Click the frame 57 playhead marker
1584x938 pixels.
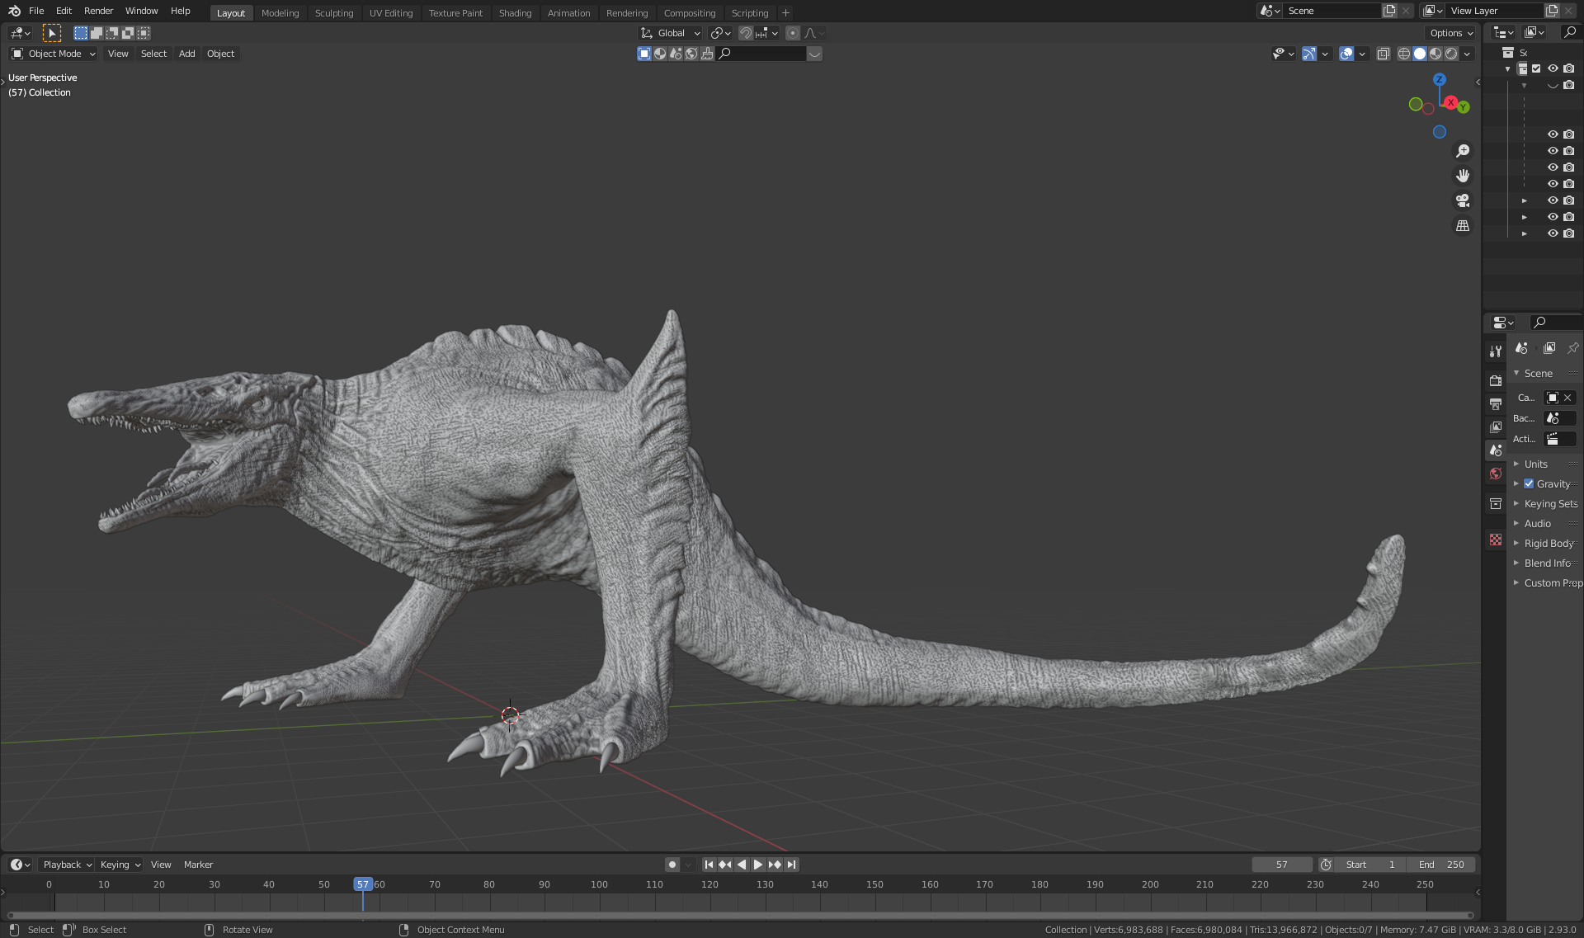363,884
